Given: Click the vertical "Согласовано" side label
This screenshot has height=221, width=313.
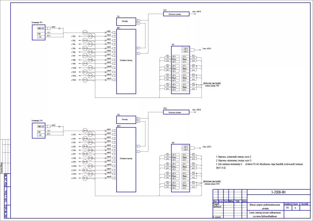Looking at the screenshot, I should (2, 168).
